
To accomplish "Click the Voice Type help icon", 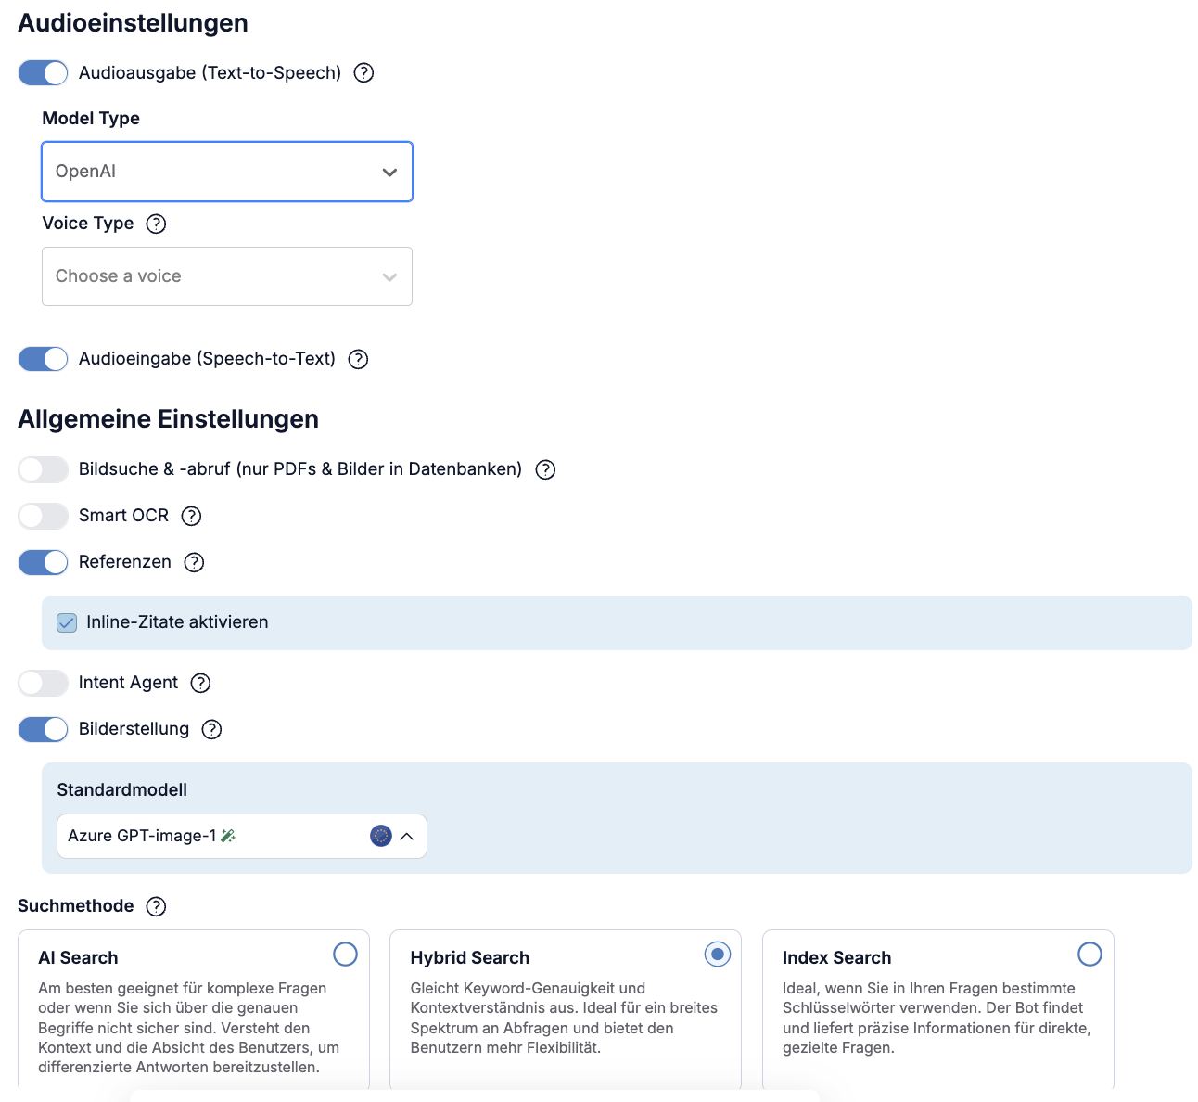I will pyautogui.click(x=157, y=224).
